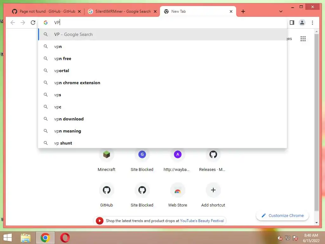Launch Opera from the taskbar
The width and height of the screenshot is (325, 244).
(65, 238)
